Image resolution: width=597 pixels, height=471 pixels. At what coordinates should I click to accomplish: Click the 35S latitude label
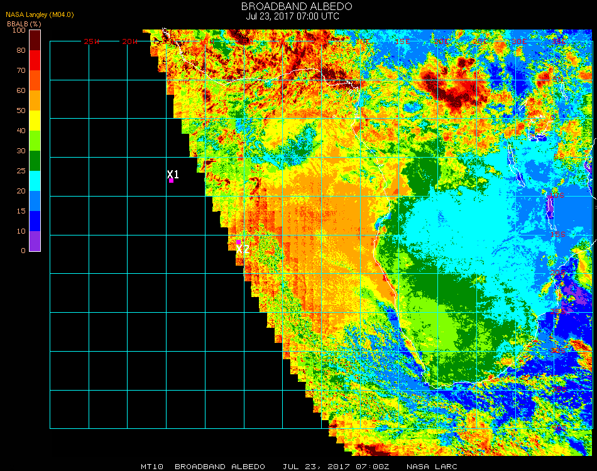coord(559,389)
